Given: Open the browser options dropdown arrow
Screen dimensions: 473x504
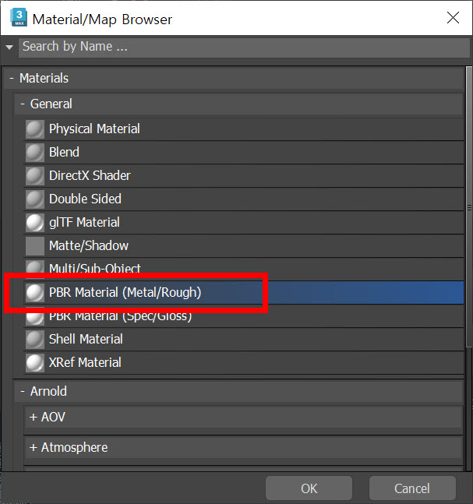Looking at the screenshot, I should click(9, 48).
